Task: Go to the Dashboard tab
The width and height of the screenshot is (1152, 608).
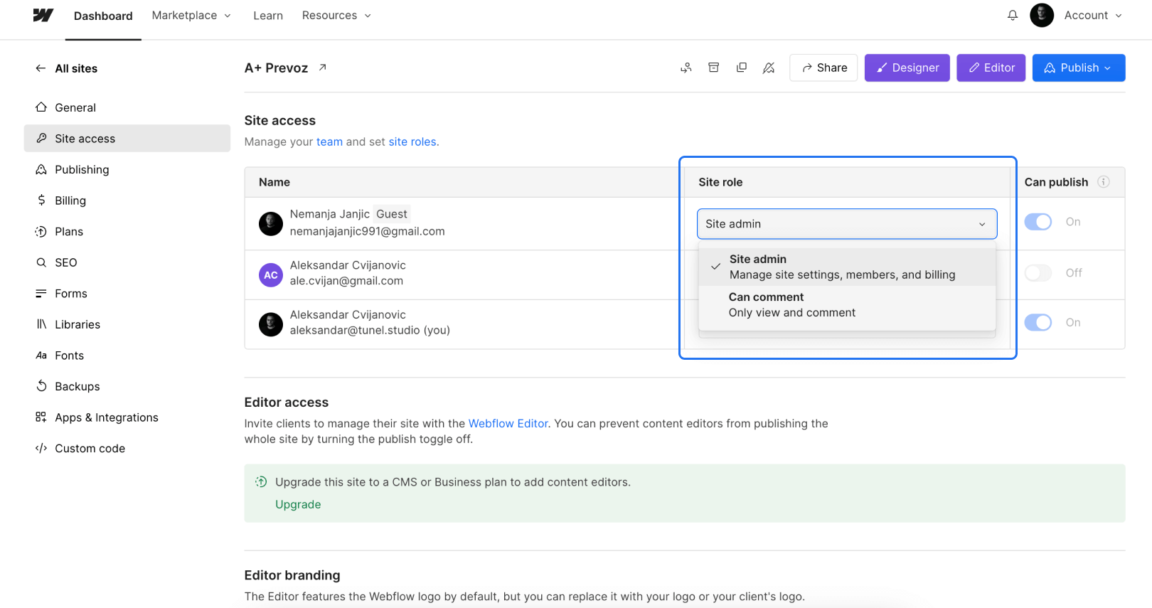Action: click(x=103, y=16)
